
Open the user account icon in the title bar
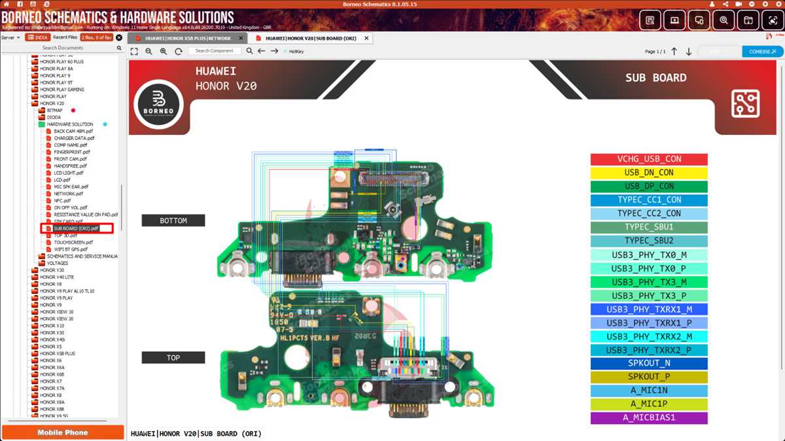pyautogui.click(x=712, y=4)
